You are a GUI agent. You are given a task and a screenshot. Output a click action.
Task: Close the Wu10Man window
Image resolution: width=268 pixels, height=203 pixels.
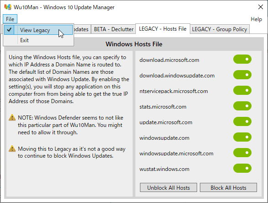click(x=261, y=7)
